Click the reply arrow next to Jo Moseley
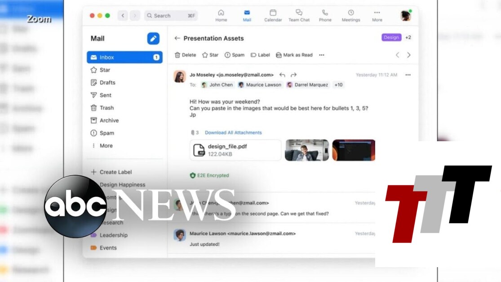The height and width of the screenshot is (282, 501). point(282,75)
